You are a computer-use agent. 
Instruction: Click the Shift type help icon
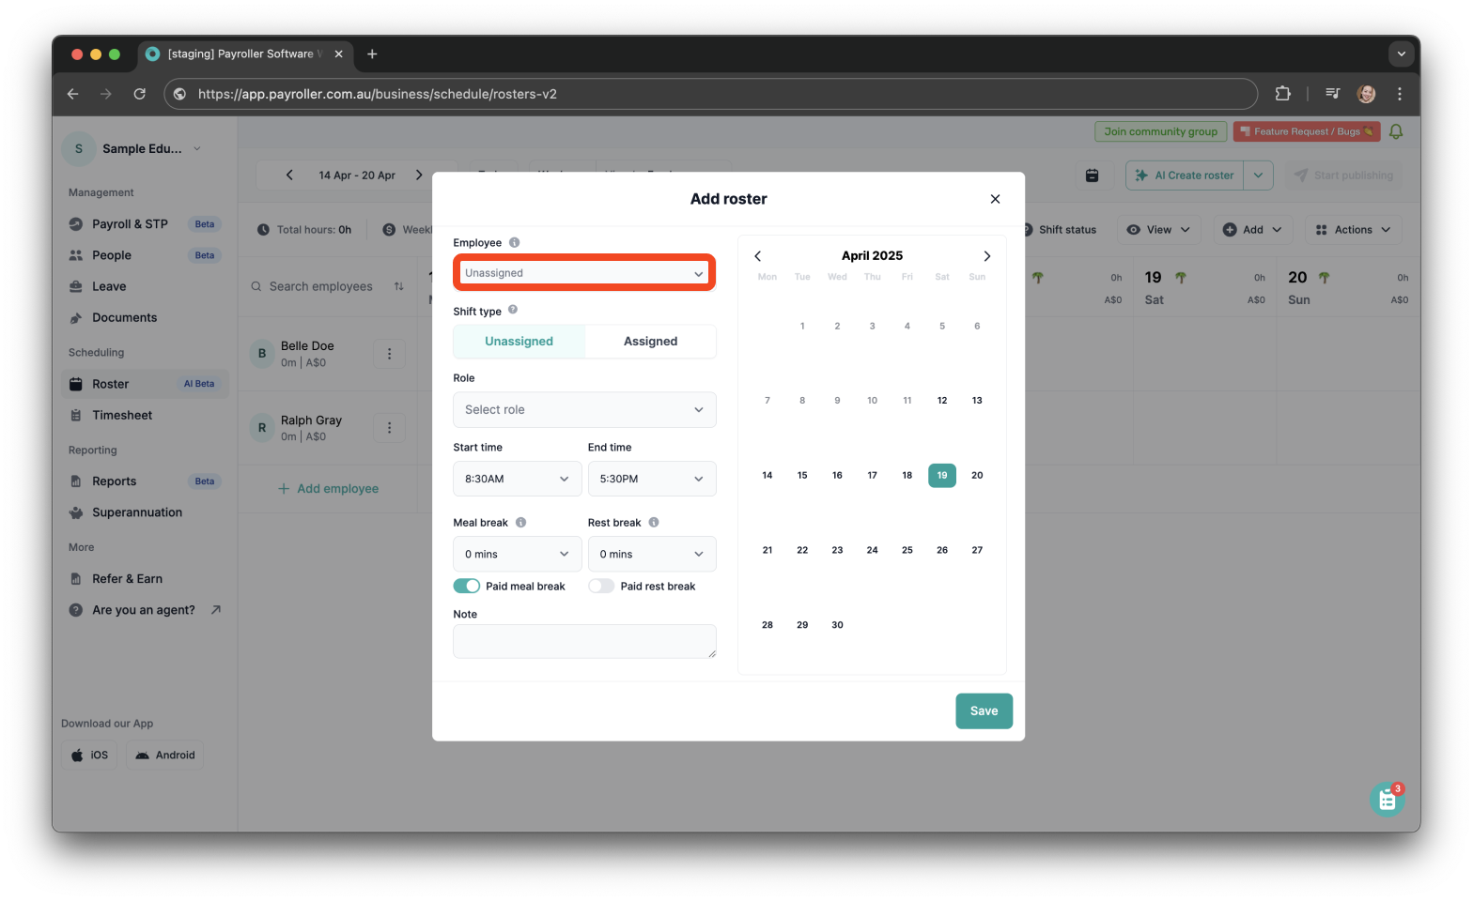click(x=513, y=310)
